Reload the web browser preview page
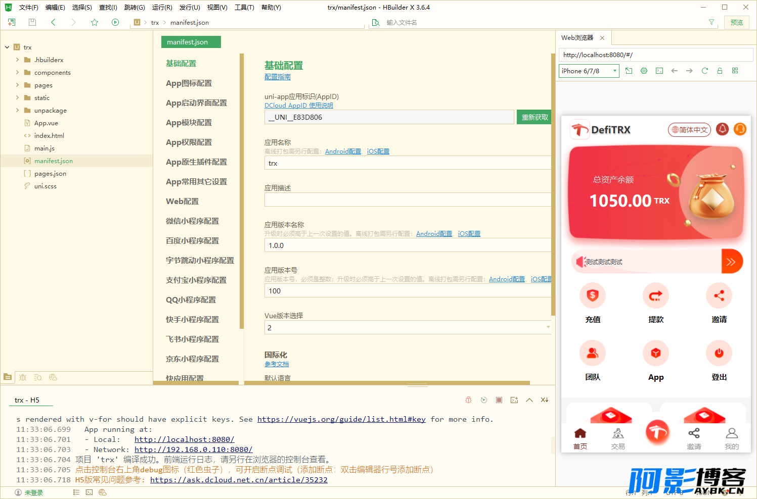Viewport: 757px width, 499px height. click(704, 71)
